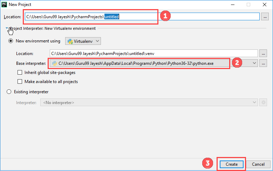Expand the Base interpreter dropdown arrow

click(254, 63)
